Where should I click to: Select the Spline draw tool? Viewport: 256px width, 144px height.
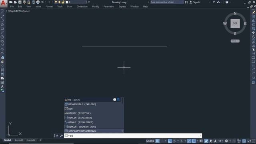2,45
